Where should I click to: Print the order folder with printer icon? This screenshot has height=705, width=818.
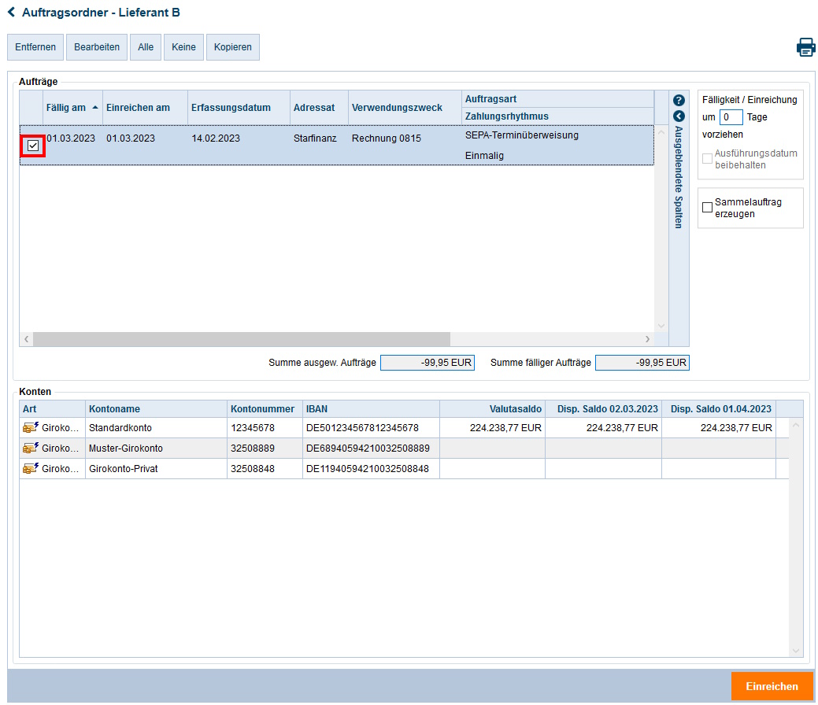pyautogui.click(x=805, y=47)
